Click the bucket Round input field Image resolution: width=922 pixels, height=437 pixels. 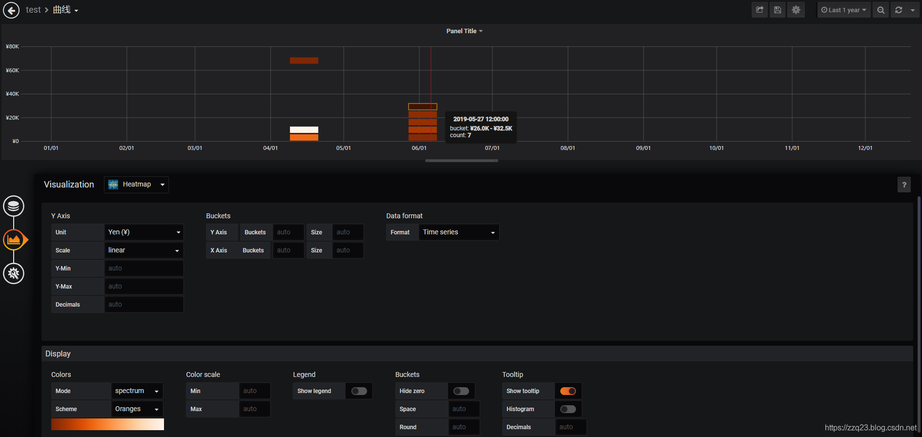pos(464,427)
